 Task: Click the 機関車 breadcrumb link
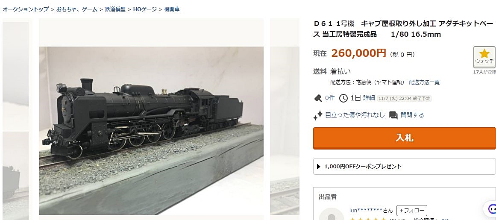172,9
